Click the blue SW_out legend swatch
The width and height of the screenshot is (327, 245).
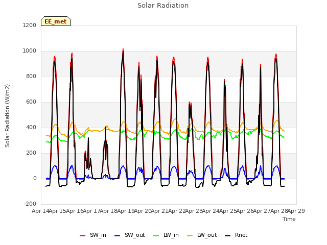(x=118, y=236)
